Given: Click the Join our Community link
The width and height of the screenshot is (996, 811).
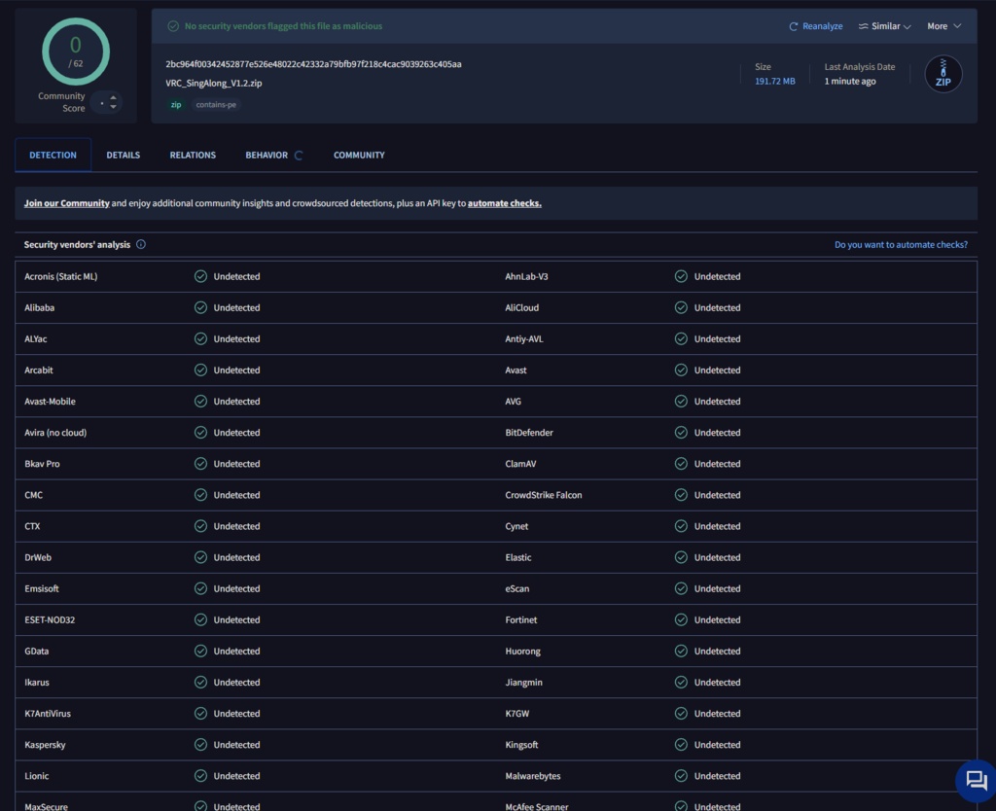Looking at the screenshot, I should click(67, 203).
